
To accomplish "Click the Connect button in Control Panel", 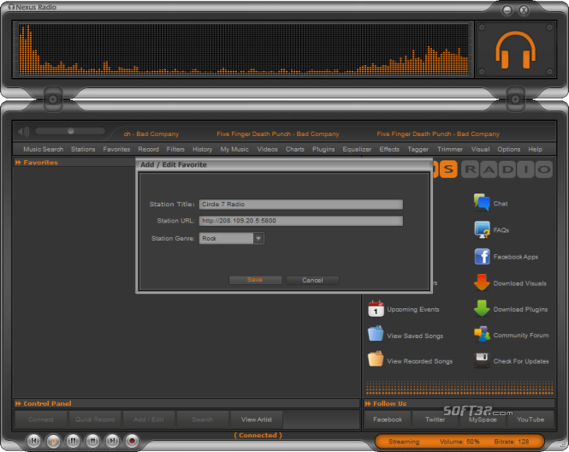I will 41,419.
